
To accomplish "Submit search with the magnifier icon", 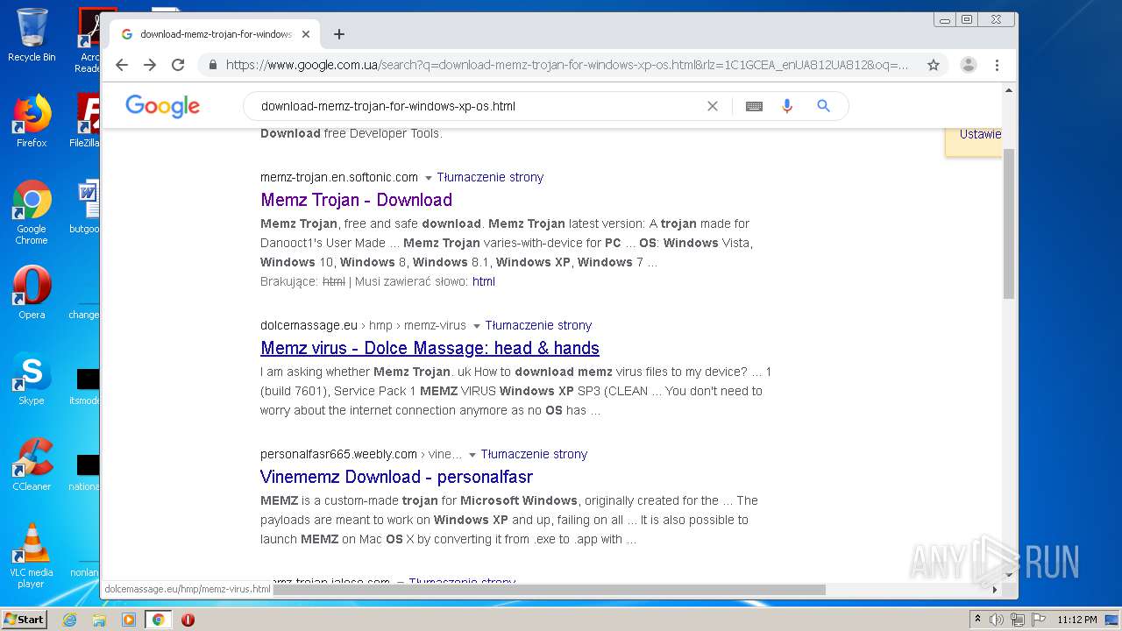I will [823, 106].
